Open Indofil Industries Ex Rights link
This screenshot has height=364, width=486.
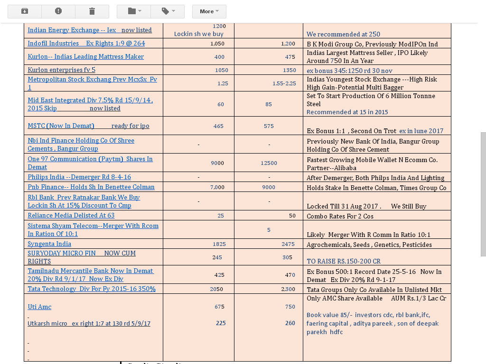[86, 43]
